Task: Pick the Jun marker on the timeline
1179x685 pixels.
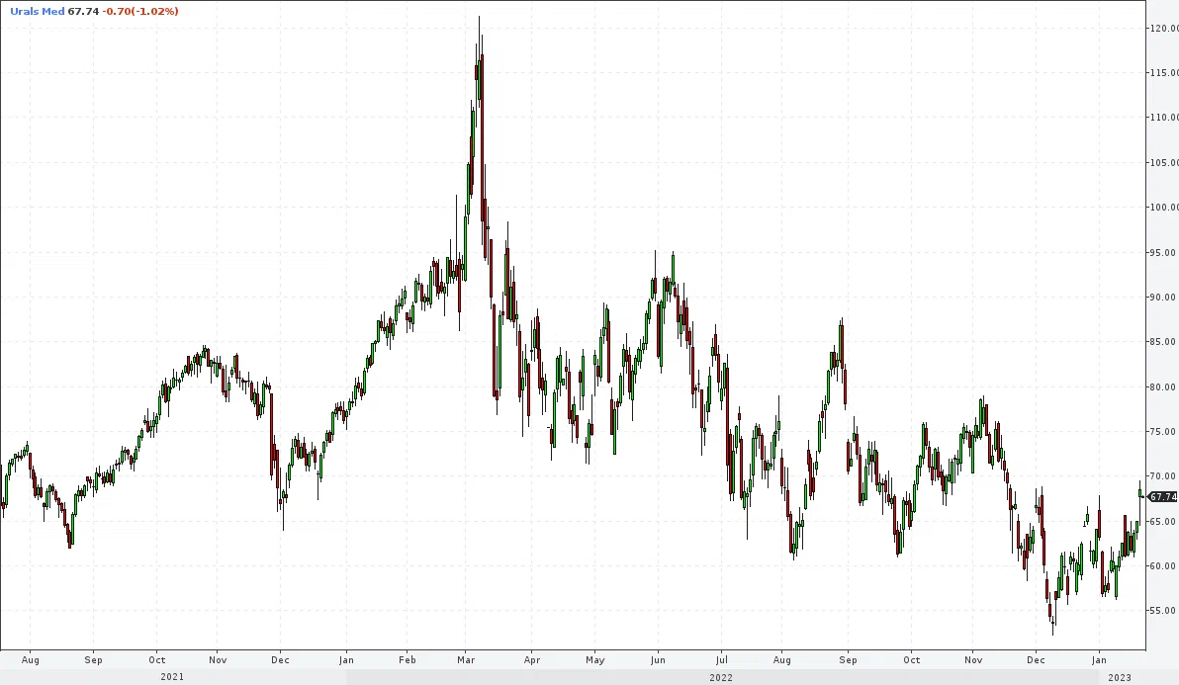Action: 658,660
